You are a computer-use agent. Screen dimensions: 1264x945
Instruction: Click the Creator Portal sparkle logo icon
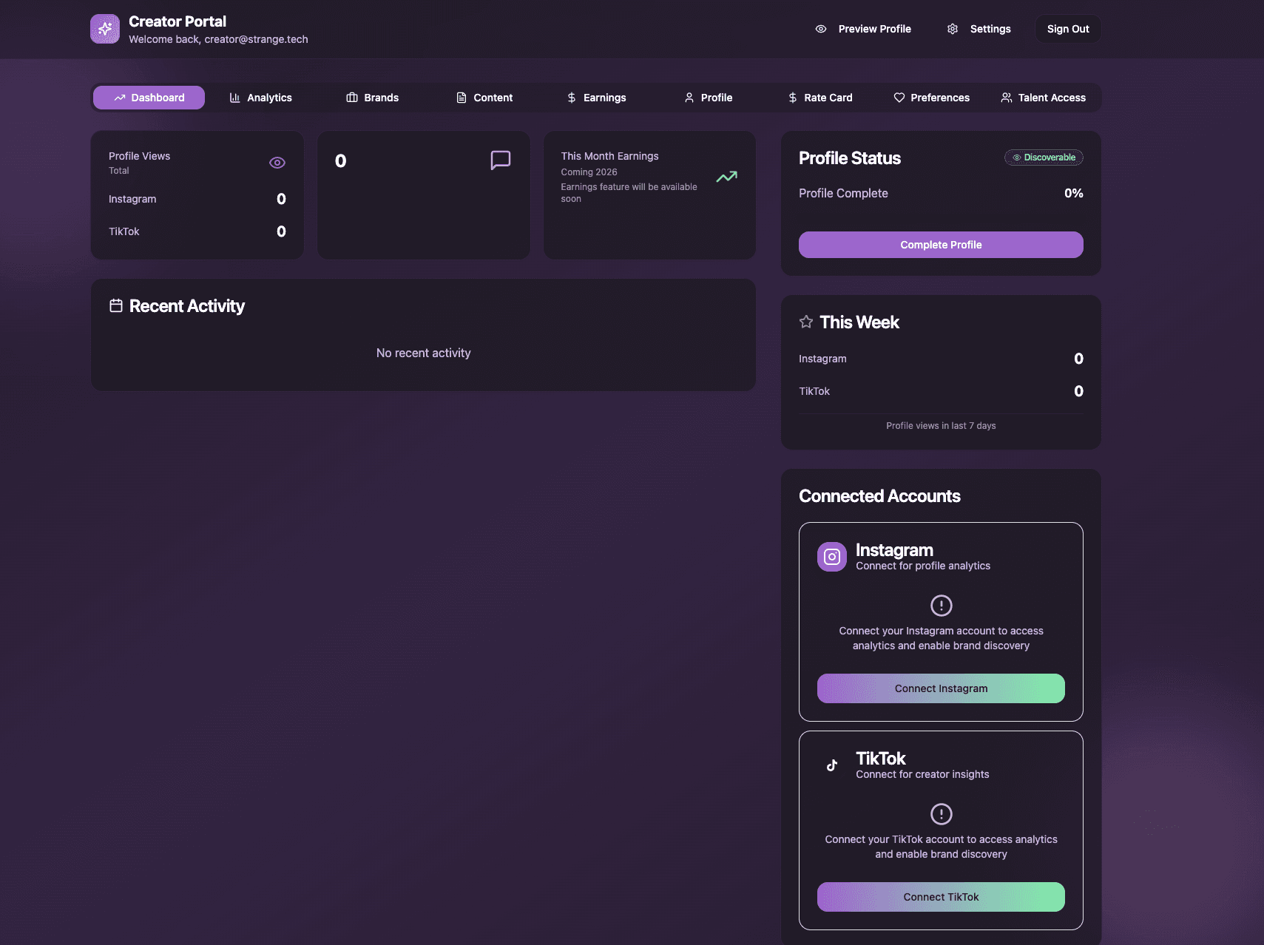tap(104, 28)
